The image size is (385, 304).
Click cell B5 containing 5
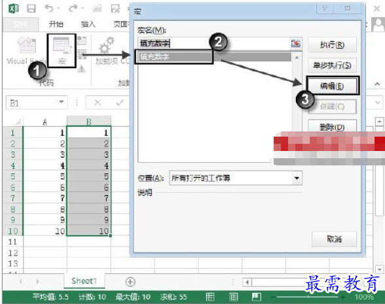pos(88,177)
